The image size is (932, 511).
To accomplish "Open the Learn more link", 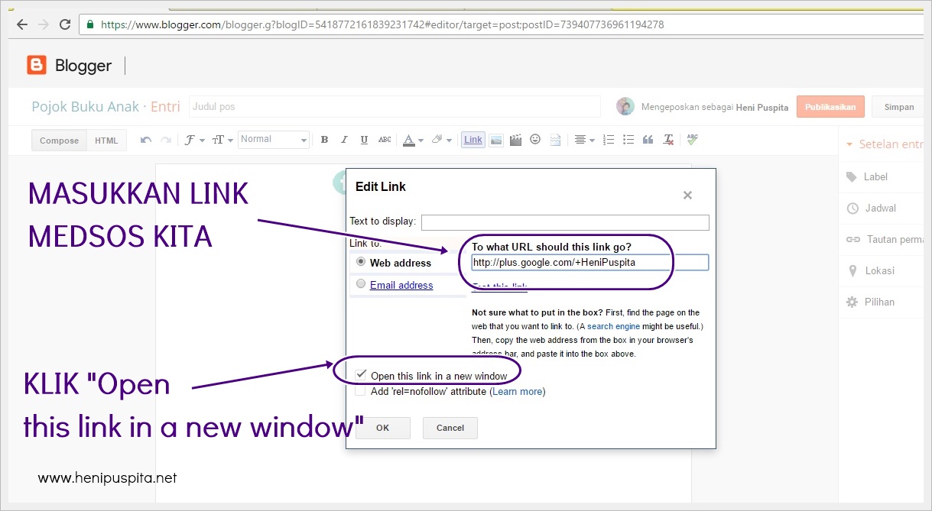I will point(518,392).
